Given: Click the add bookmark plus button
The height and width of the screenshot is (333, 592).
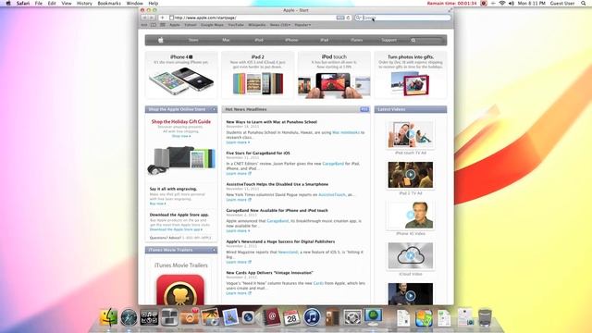Looking at the screenshot, I should tap(163, 18).
